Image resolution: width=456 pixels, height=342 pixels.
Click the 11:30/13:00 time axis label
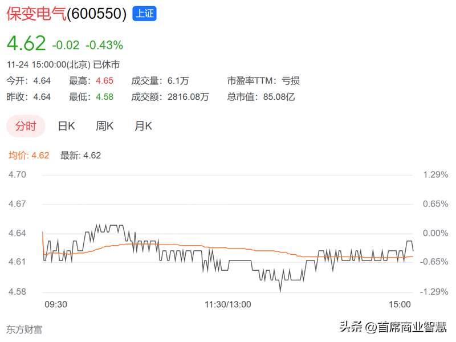click(227, 304)
